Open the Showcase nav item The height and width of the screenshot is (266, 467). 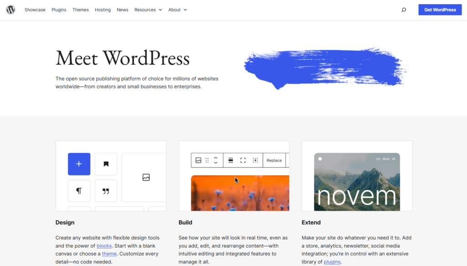[x=35, y=10]
